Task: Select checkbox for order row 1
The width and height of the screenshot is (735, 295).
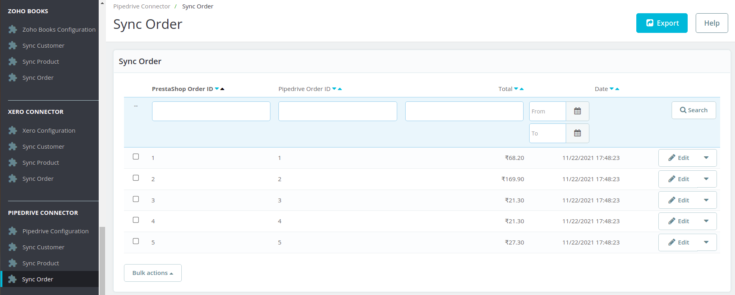Action: pyautogui.click(x=136, y=157)
